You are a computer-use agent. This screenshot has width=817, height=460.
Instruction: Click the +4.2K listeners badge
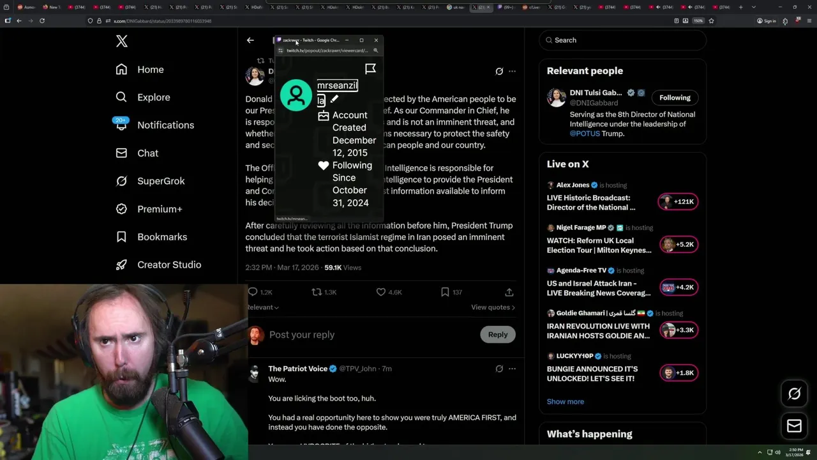point(678,287)
